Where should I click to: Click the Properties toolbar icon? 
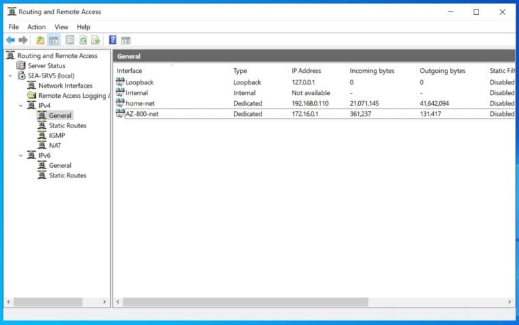(70, 40)
